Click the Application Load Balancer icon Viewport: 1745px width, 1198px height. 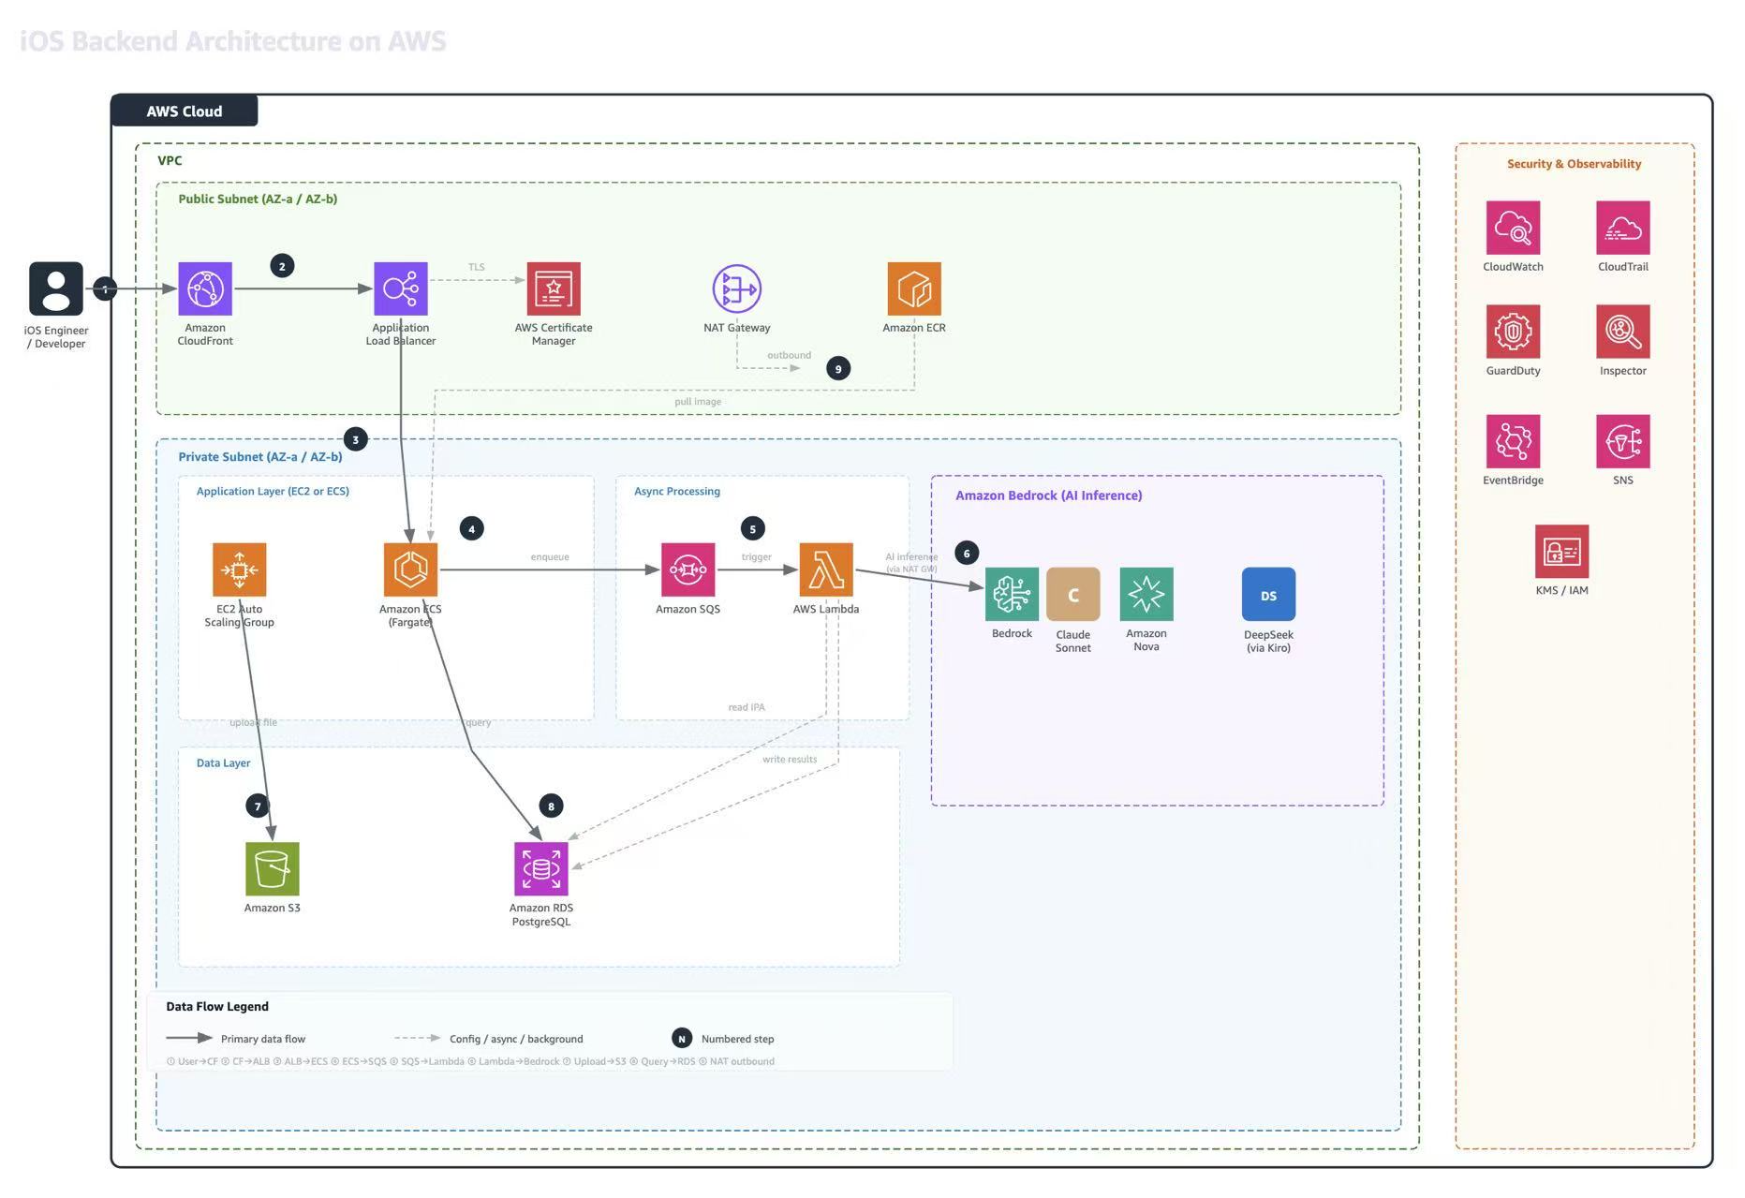coord(401,288)
